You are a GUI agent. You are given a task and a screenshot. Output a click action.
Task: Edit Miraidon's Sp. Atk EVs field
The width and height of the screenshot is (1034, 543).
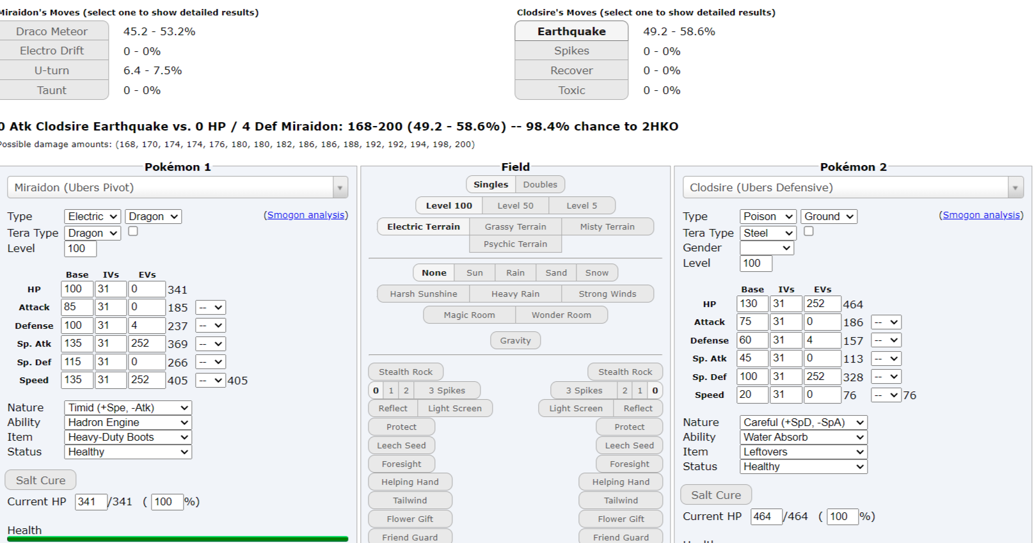pyautogui.click(x=147, y=343)
